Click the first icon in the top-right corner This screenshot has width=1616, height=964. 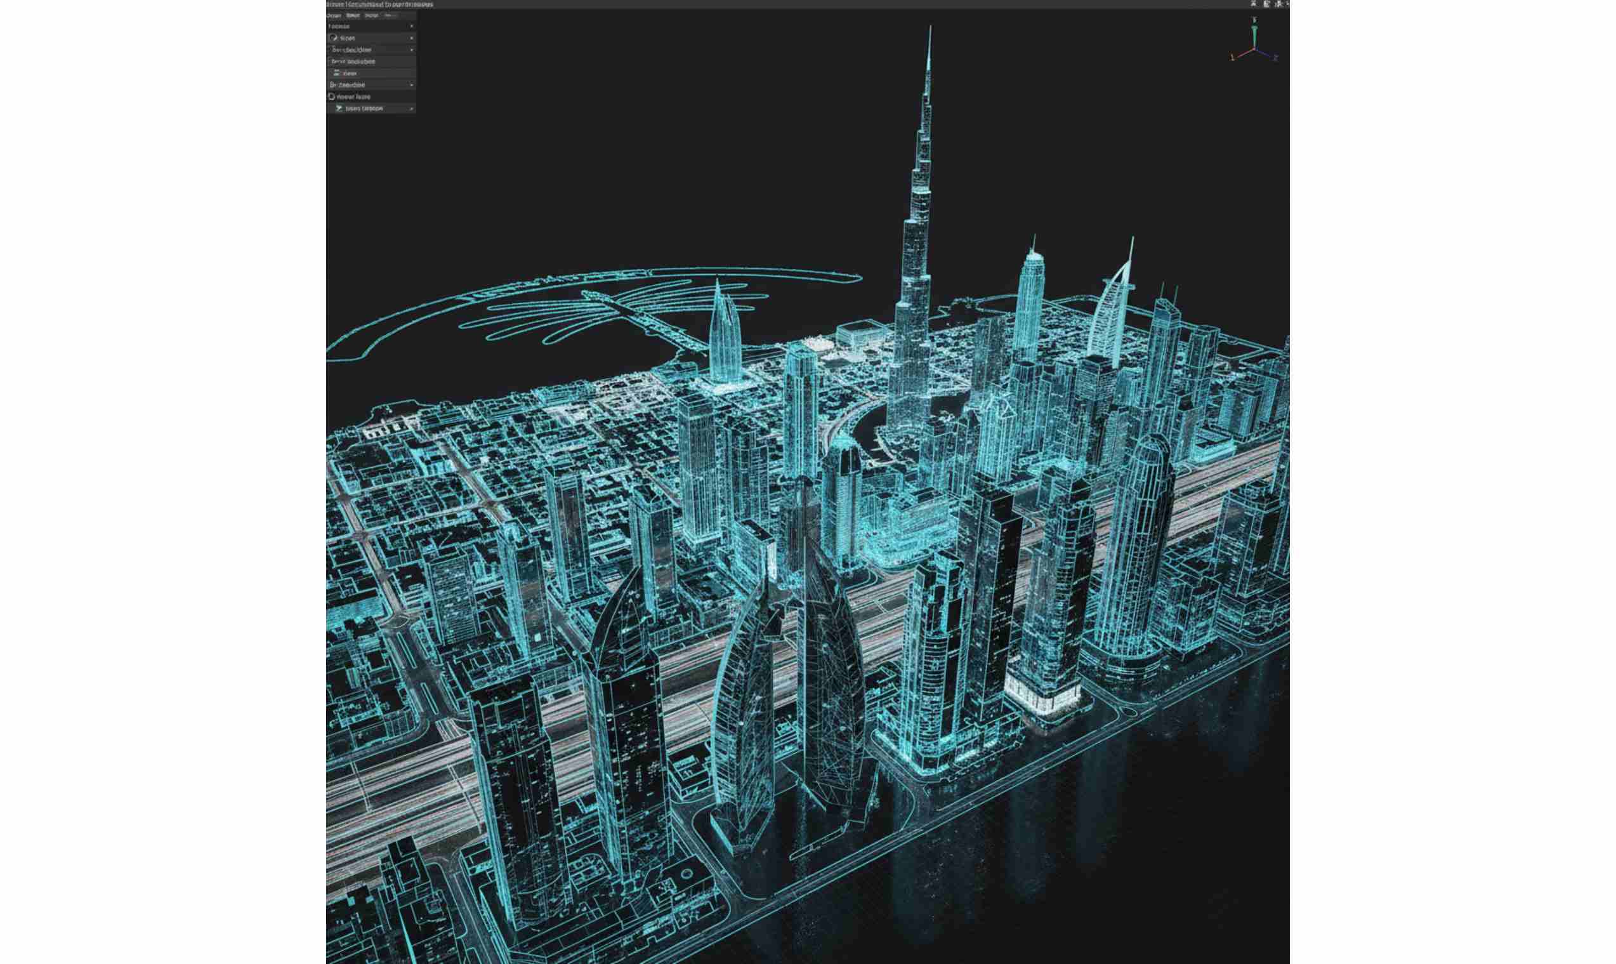pos(1253,4)
